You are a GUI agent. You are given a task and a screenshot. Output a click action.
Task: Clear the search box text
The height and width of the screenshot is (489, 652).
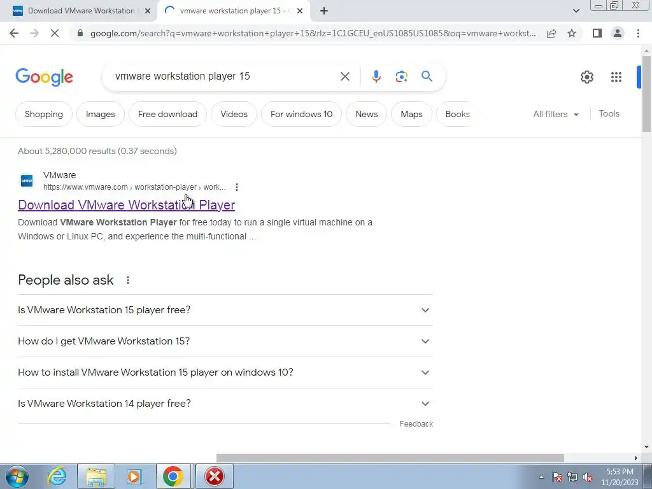(344, 76)
